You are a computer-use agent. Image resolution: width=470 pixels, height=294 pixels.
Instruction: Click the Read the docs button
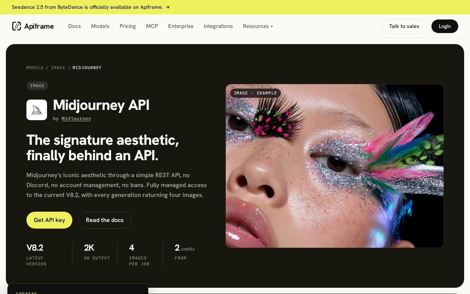pos(105,220)
